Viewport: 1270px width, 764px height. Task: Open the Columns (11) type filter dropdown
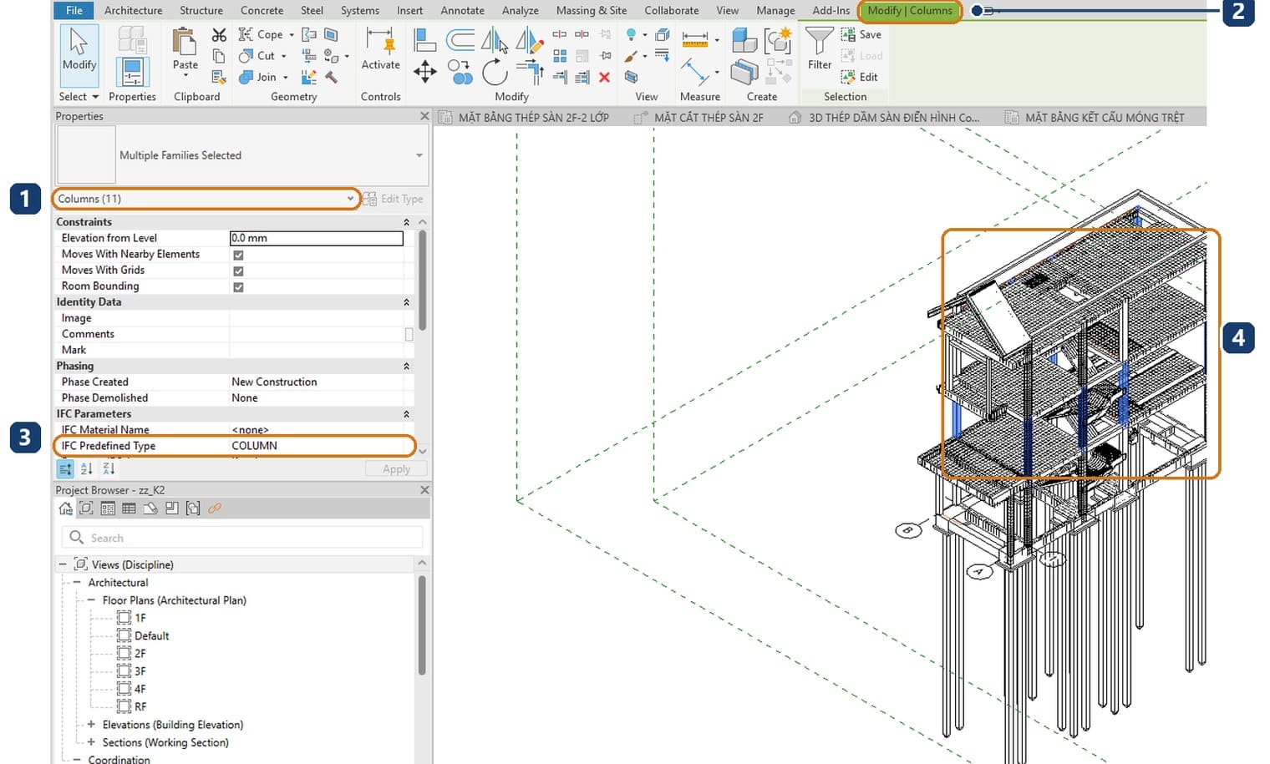point(206,199)
